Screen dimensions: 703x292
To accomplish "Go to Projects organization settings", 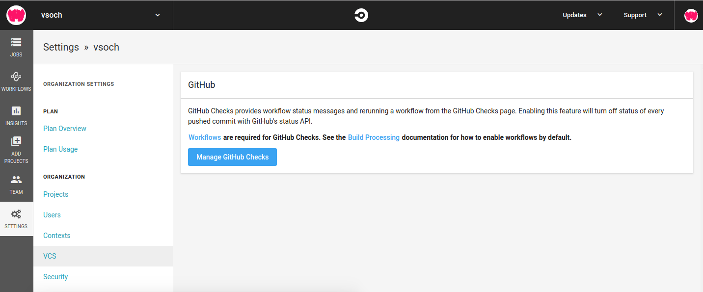I will 55,194.
